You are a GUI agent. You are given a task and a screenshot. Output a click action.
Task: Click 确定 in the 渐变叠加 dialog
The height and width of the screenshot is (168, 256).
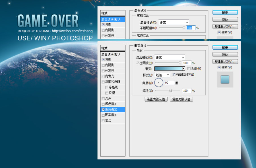tap(225, 47)
